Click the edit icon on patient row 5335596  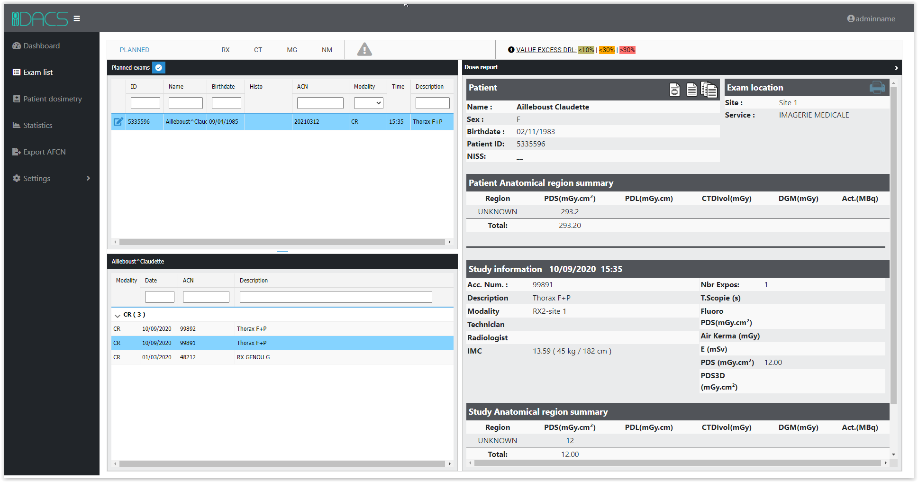(x=118, y=122)
